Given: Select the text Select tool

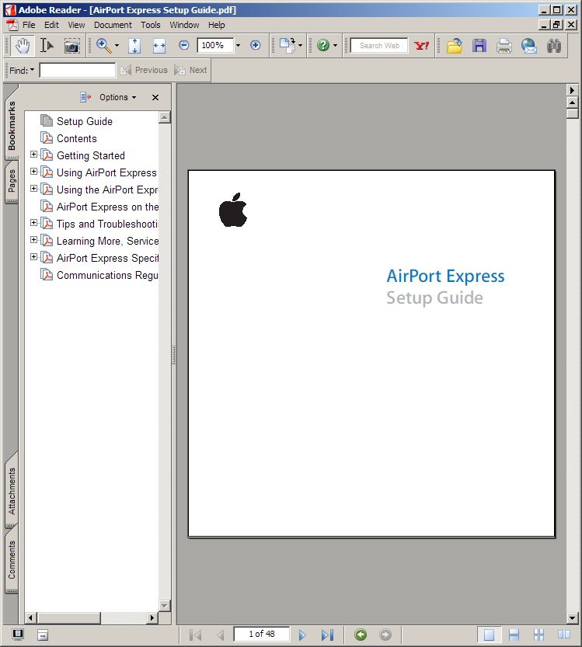Looking at the screenshot, I should 47,45.
